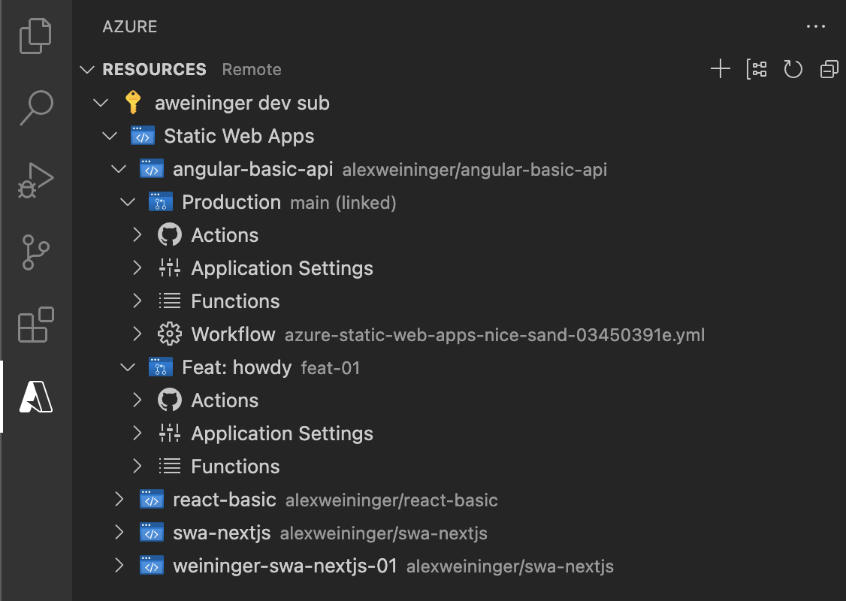This screenshot has height=601, width=846.
Task: Expand the react-basic static web app
Action: coord(119,500)
